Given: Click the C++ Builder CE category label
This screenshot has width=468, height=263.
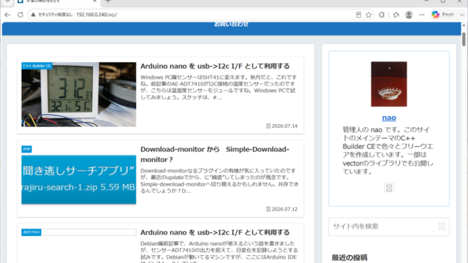Looking at the screenshot, I should tap(37, 66).
